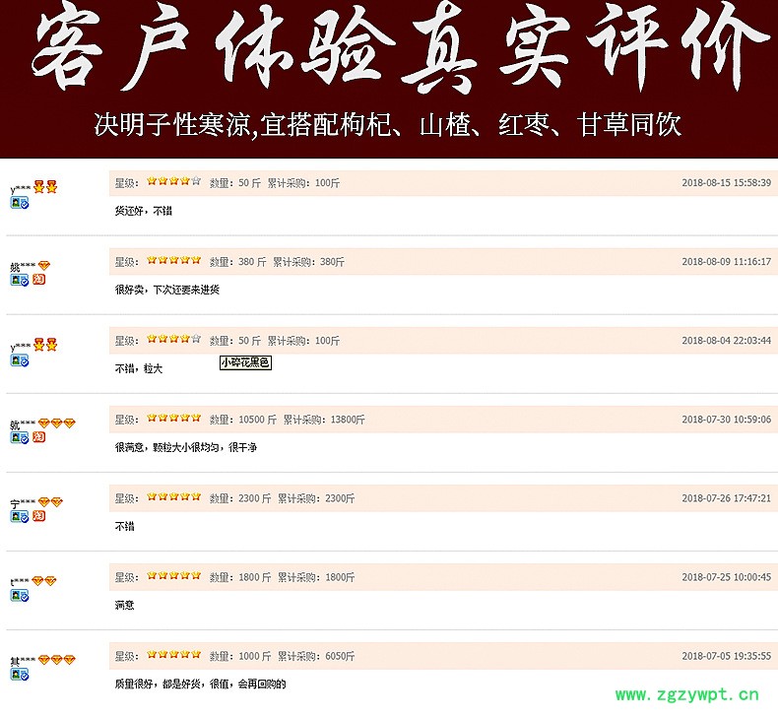Click crown badges of the 2018-08-04 reviewer
778x717 pixels.
[45, 344]
